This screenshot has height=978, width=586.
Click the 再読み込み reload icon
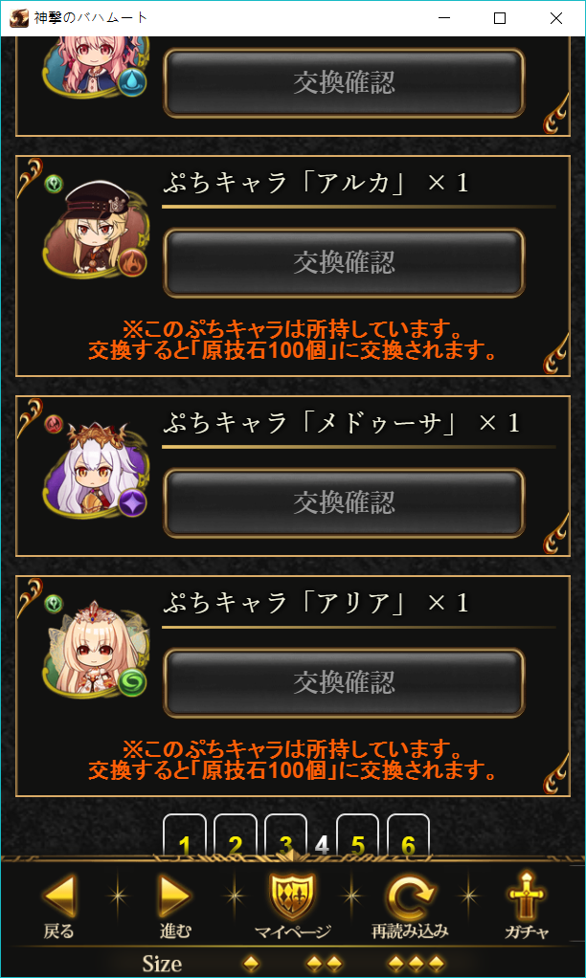[410, 897]
